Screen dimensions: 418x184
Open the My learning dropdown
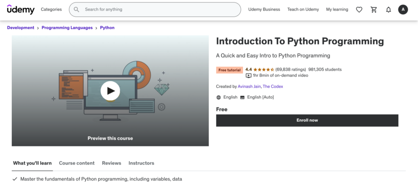[337, 9]
